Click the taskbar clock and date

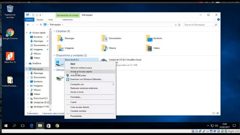coord(225,126)
